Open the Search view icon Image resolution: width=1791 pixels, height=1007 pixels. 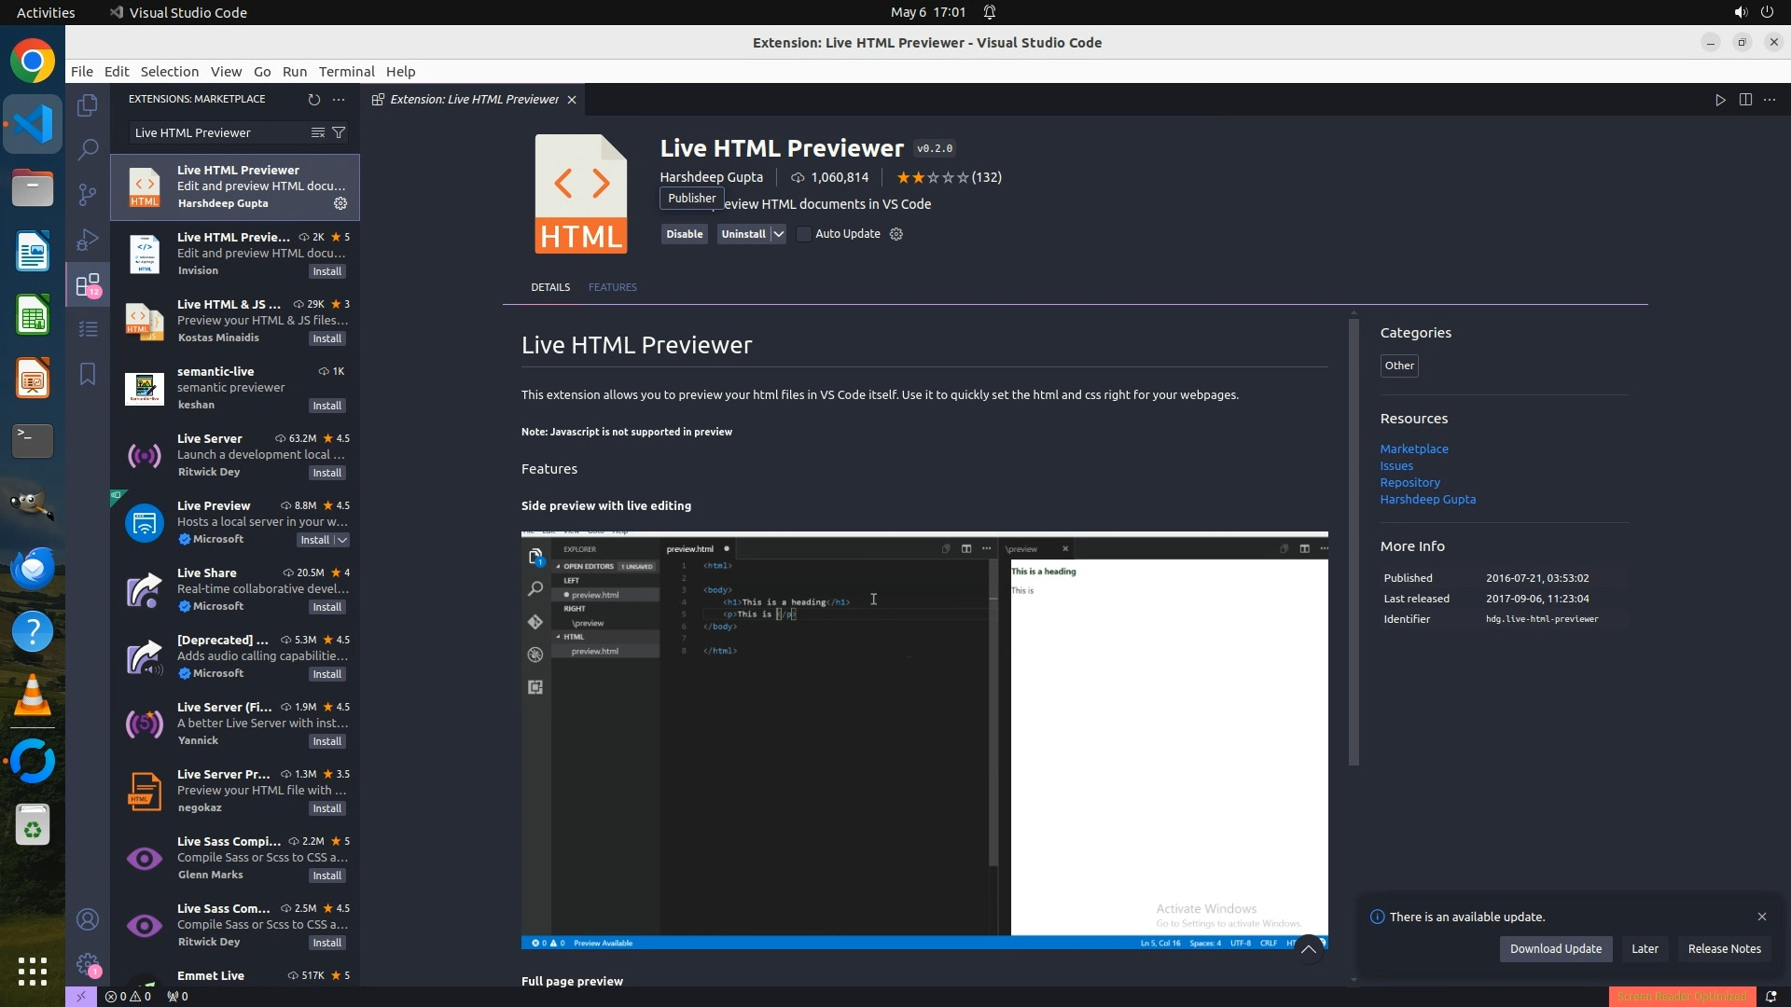(x=88, y=149)
